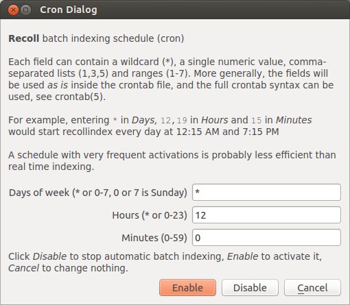Click the italic "Cancel" word in the instructions
Screen dimensions: 350x305
pos(24,268)
